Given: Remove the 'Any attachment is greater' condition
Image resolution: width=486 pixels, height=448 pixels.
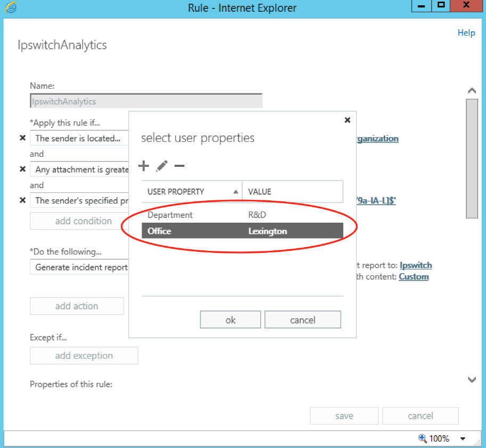Looking at the screenshot, I should pyautogui.click(x=23, y=169).
